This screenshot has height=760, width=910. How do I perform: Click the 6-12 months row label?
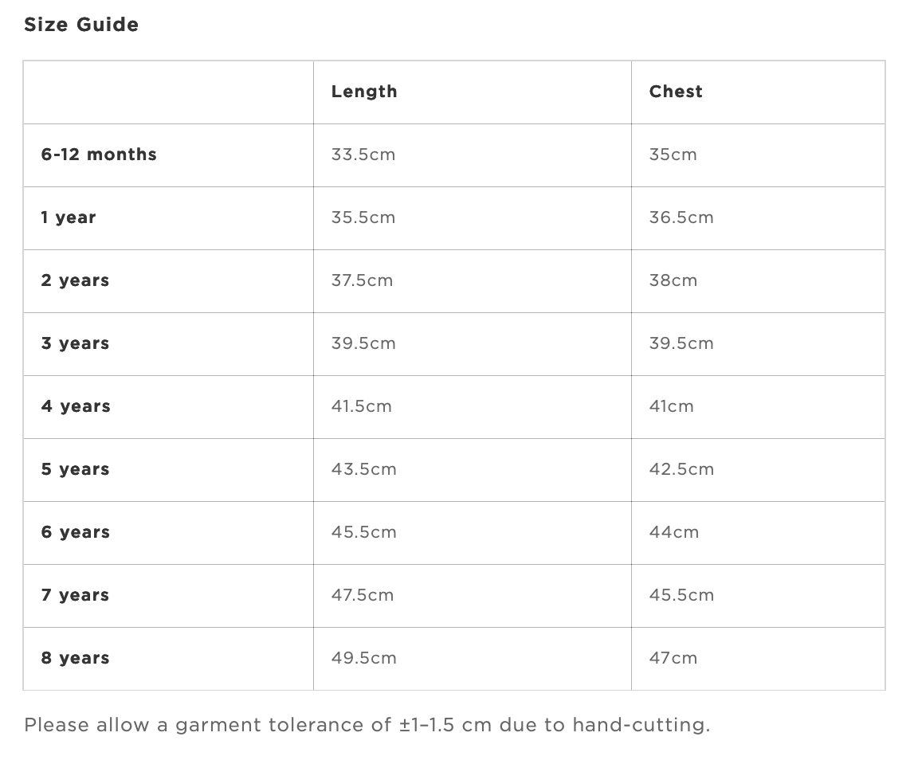tap(99, 155)
